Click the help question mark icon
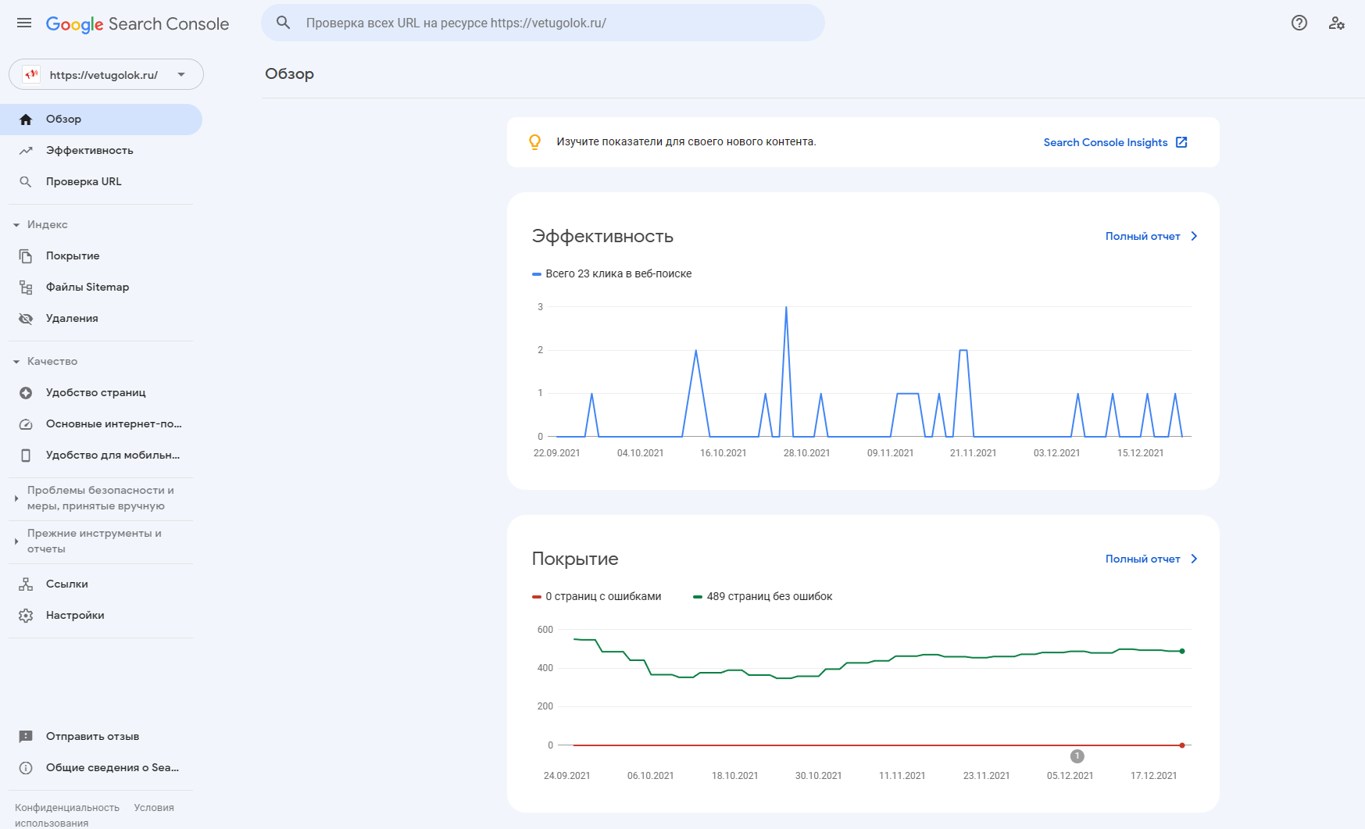 pyautogui.click(x=1299, y=23)
